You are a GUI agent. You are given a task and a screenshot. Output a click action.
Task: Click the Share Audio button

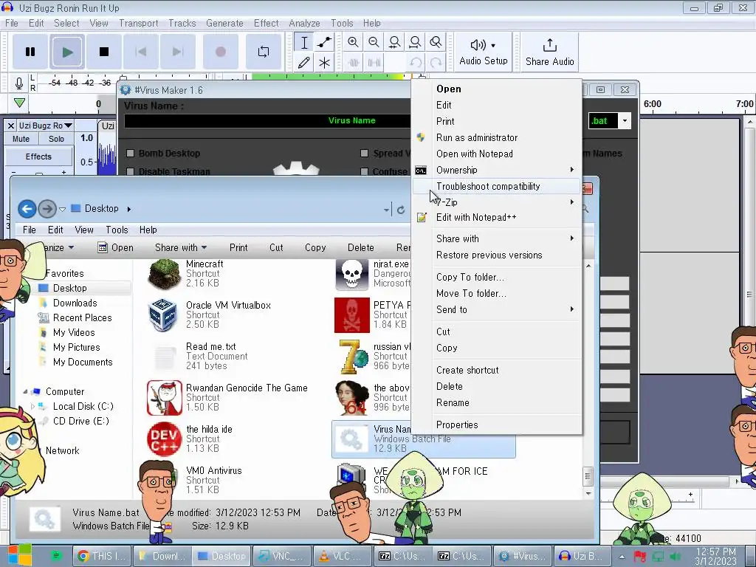tap(549, 52)
